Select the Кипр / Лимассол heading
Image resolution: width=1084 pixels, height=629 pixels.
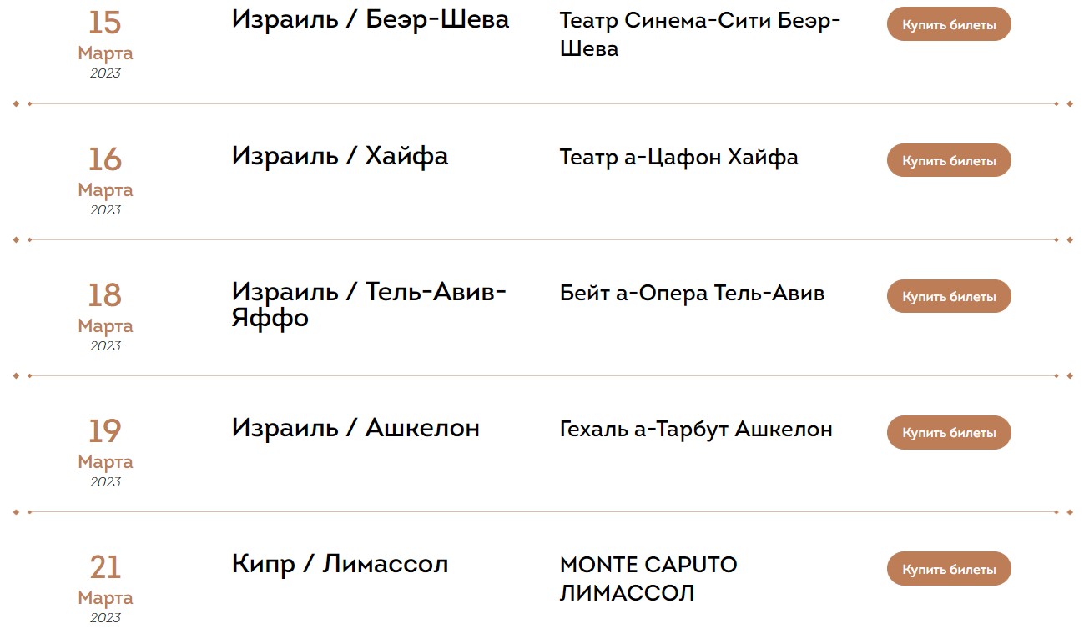pos(340,564)
